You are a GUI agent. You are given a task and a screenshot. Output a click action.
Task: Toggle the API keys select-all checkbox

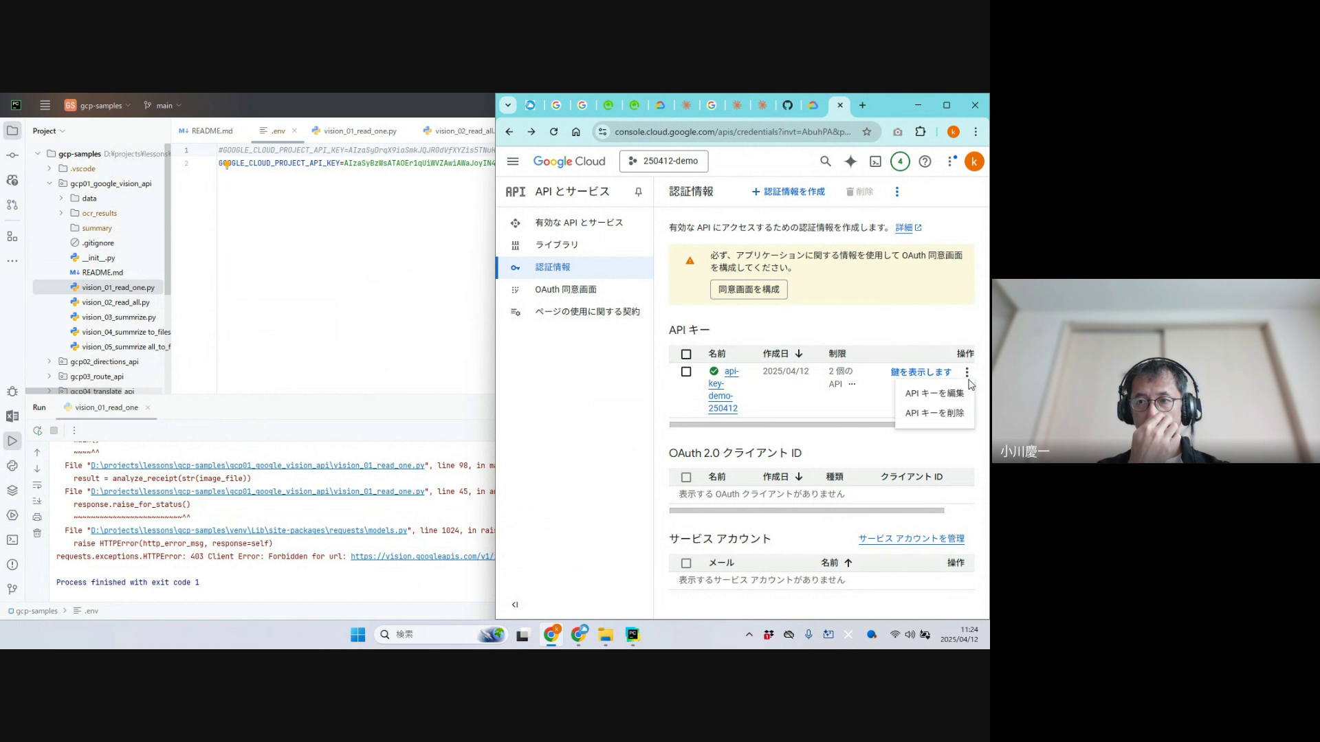click(685, 354)
